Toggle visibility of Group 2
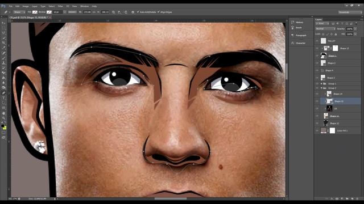The width and height of the screenshot is (364, 204). coord(317,88)
